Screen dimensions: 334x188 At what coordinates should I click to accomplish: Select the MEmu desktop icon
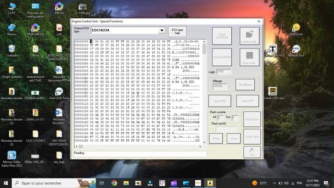(x=59, y=8)
